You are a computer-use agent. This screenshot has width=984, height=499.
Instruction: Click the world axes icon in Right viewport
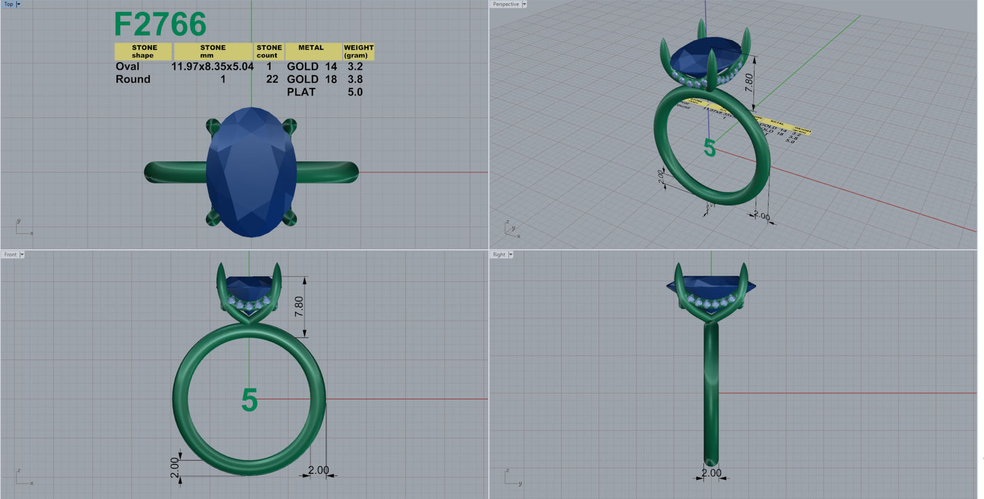coord(511,477)
